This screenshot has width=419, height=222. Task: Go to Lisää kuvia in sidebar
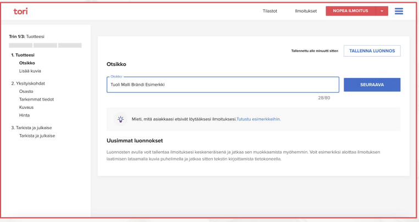(30, 71)
